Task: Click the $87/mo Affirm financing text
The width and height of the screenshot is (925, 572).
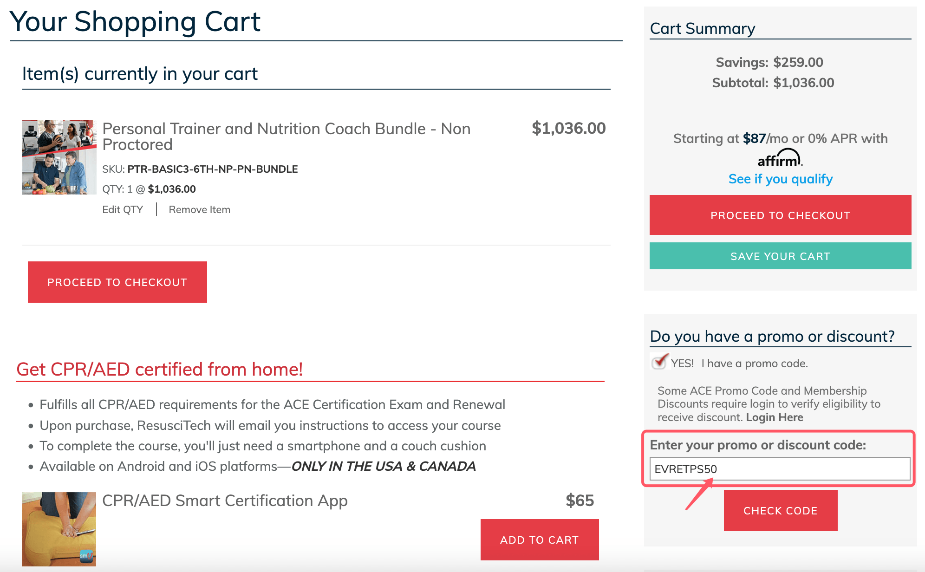Action: pyautogui.click(x=781, y=138)
